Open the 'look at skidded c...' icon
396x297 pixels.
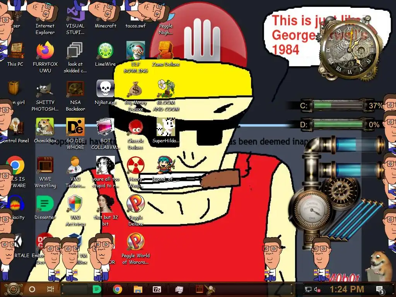75,57
